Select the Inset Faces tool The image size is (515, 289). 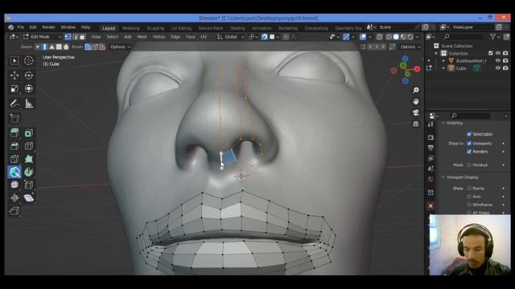[29, 132]
